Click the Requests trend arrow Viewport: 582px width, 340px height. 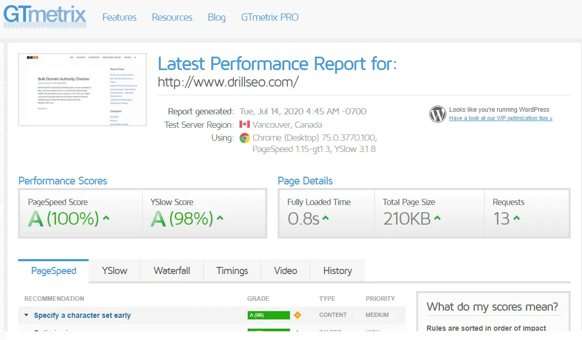click(x=517, y=218)
